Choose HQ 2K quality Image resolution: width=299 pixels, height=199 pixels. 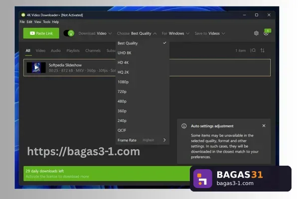tap(142, 72)
